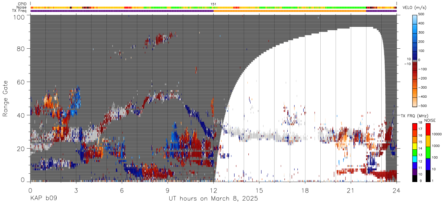
Task: Click the UT hour tick '21'
Action: 351,190
